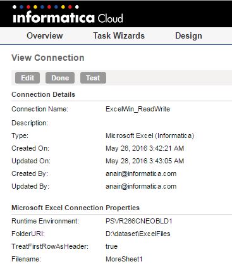Image resolution: width=232 pixels, height=276 pixels.
Task: Test the connection with Test button
Action: (x=93, y=78)
